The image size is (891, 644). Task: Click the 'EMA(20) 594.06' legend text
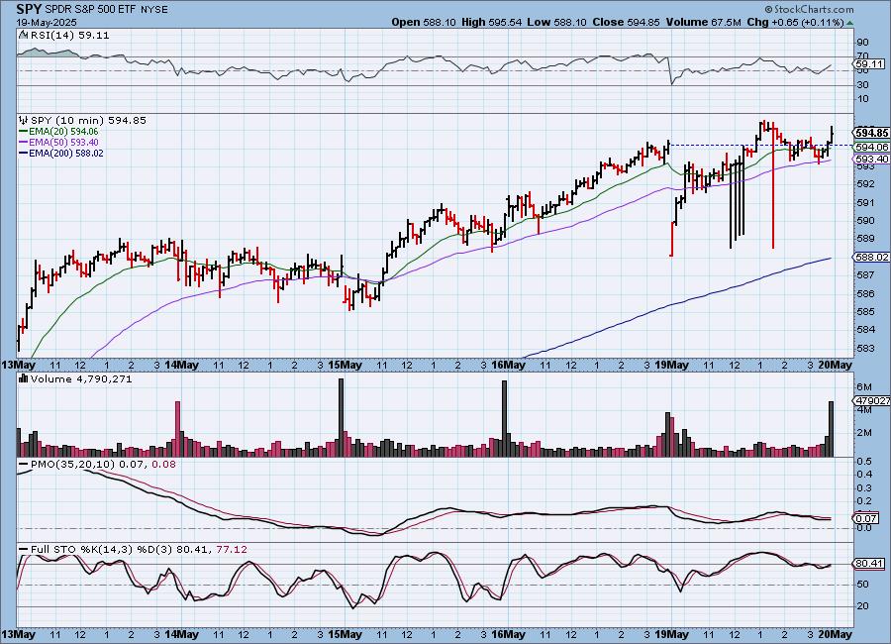pos(63,132)
